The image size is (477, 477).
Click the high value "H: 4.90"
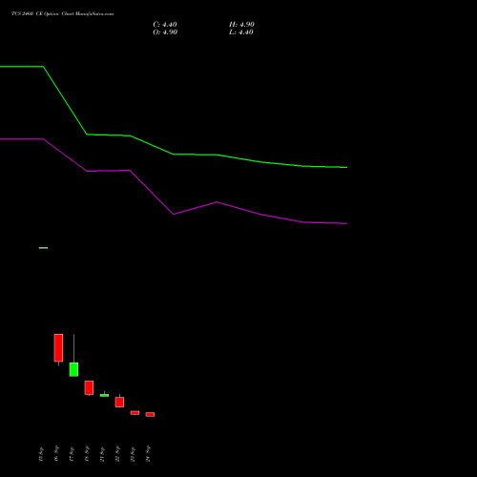pos(241,25)
